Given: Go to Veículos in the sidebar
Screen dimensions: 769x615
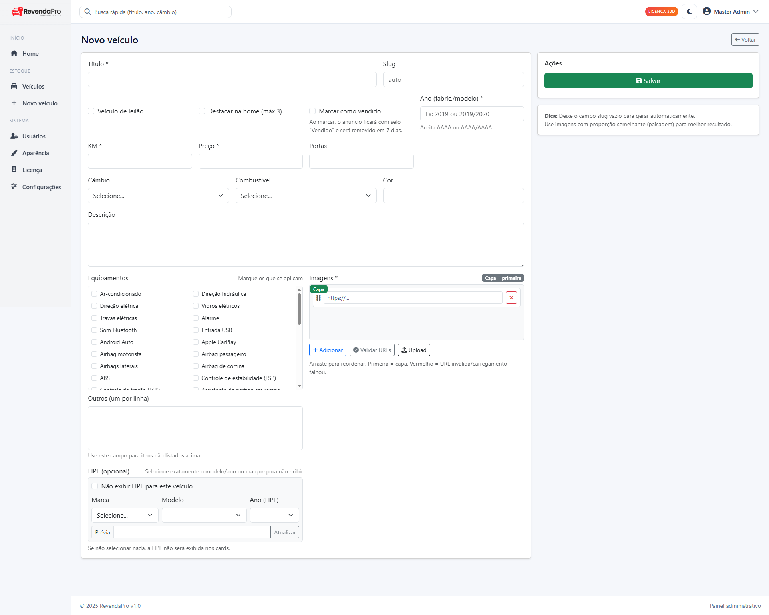Looking at the screenshot, I should 33,87.
